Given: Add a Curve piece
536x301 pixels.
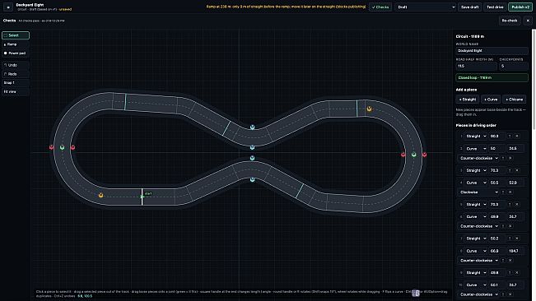Looking at the screenshot, I should tap(491, 100).
